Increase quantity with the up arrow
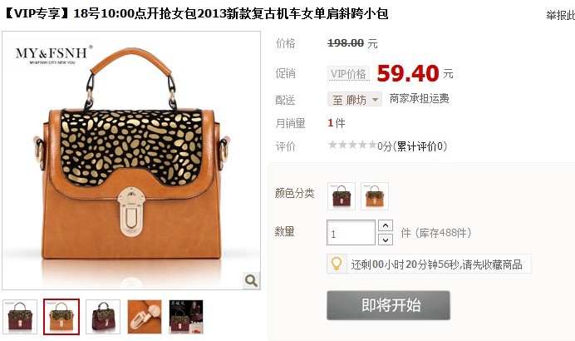The height and width of the screenshot is (341, 575). pyautogui.click(x=386, y=225)
